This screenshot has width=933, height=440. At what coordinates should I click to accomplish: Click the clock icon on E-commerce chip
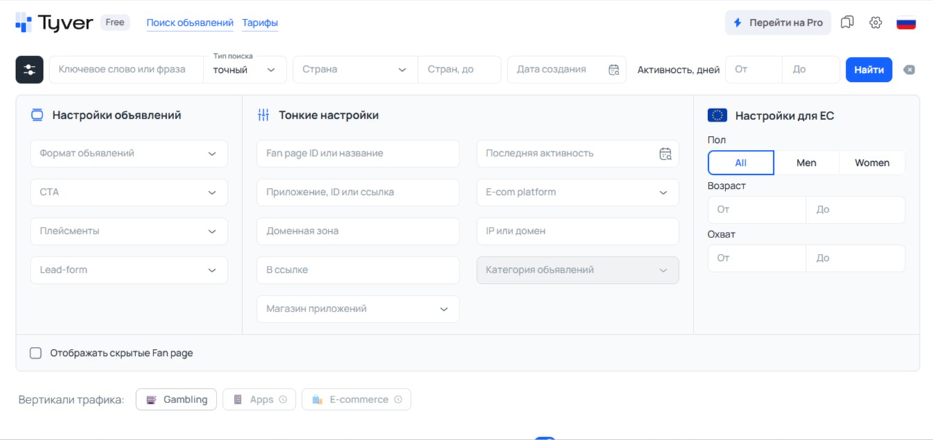click(x=398, y=400)
